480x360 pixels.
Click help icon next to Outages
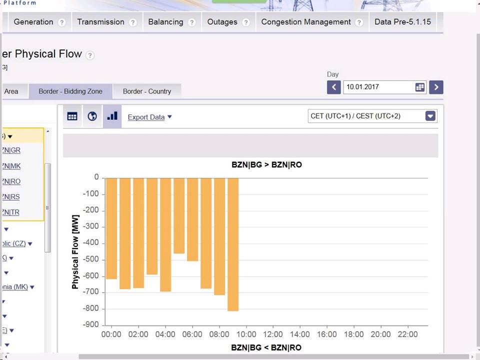click(x=245, y=22)
